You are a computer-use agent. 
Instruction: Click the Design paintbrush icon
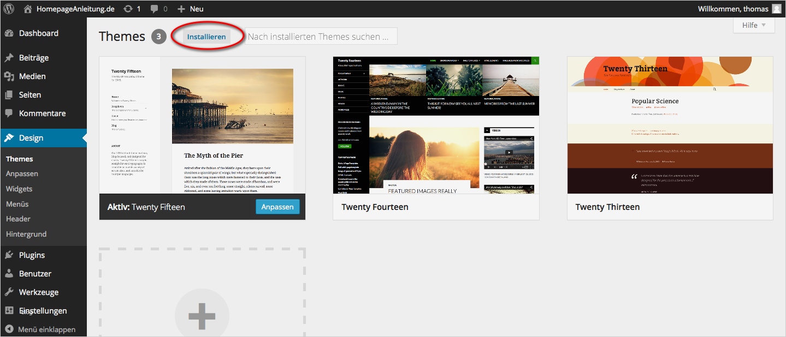9,138
